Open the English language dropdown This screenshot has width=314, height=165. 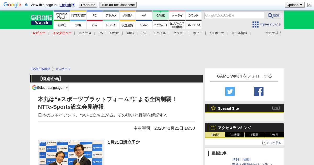(67, 5)
